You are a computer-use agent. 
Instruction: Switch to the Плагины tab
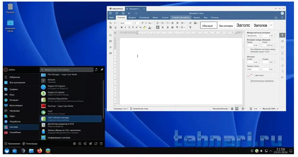215,17
